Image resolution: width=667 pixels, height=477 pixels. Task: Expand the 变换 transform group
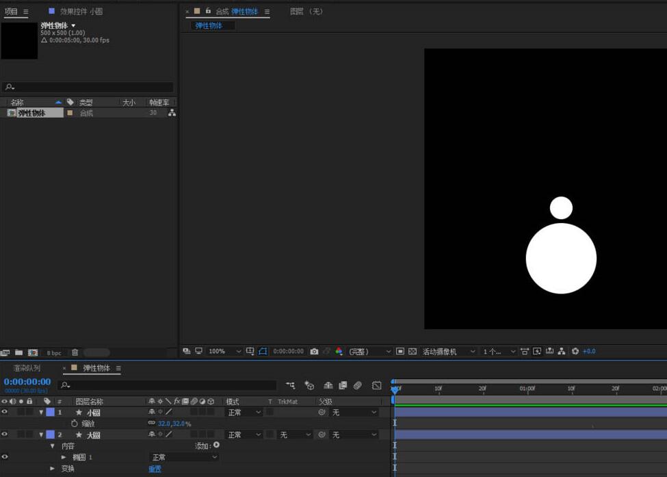53,469
